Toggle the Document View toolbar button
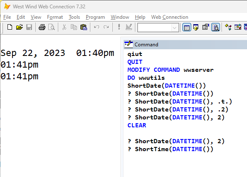Image resolution: width=247 pixels, height=177 pixels. [215, 27]
